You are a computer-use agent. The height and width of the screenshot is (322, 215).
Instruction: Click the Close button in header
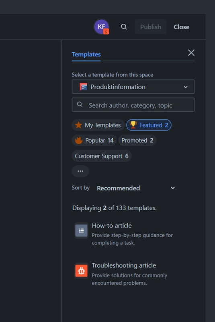click(x=182, y=27)
